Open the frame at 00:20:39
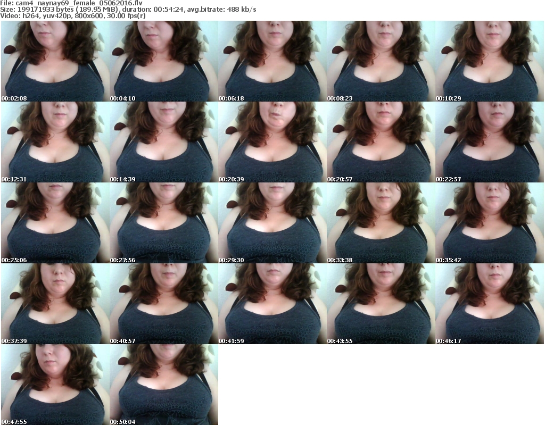This screenshot has height=425, width=545. tap(272, 142)
